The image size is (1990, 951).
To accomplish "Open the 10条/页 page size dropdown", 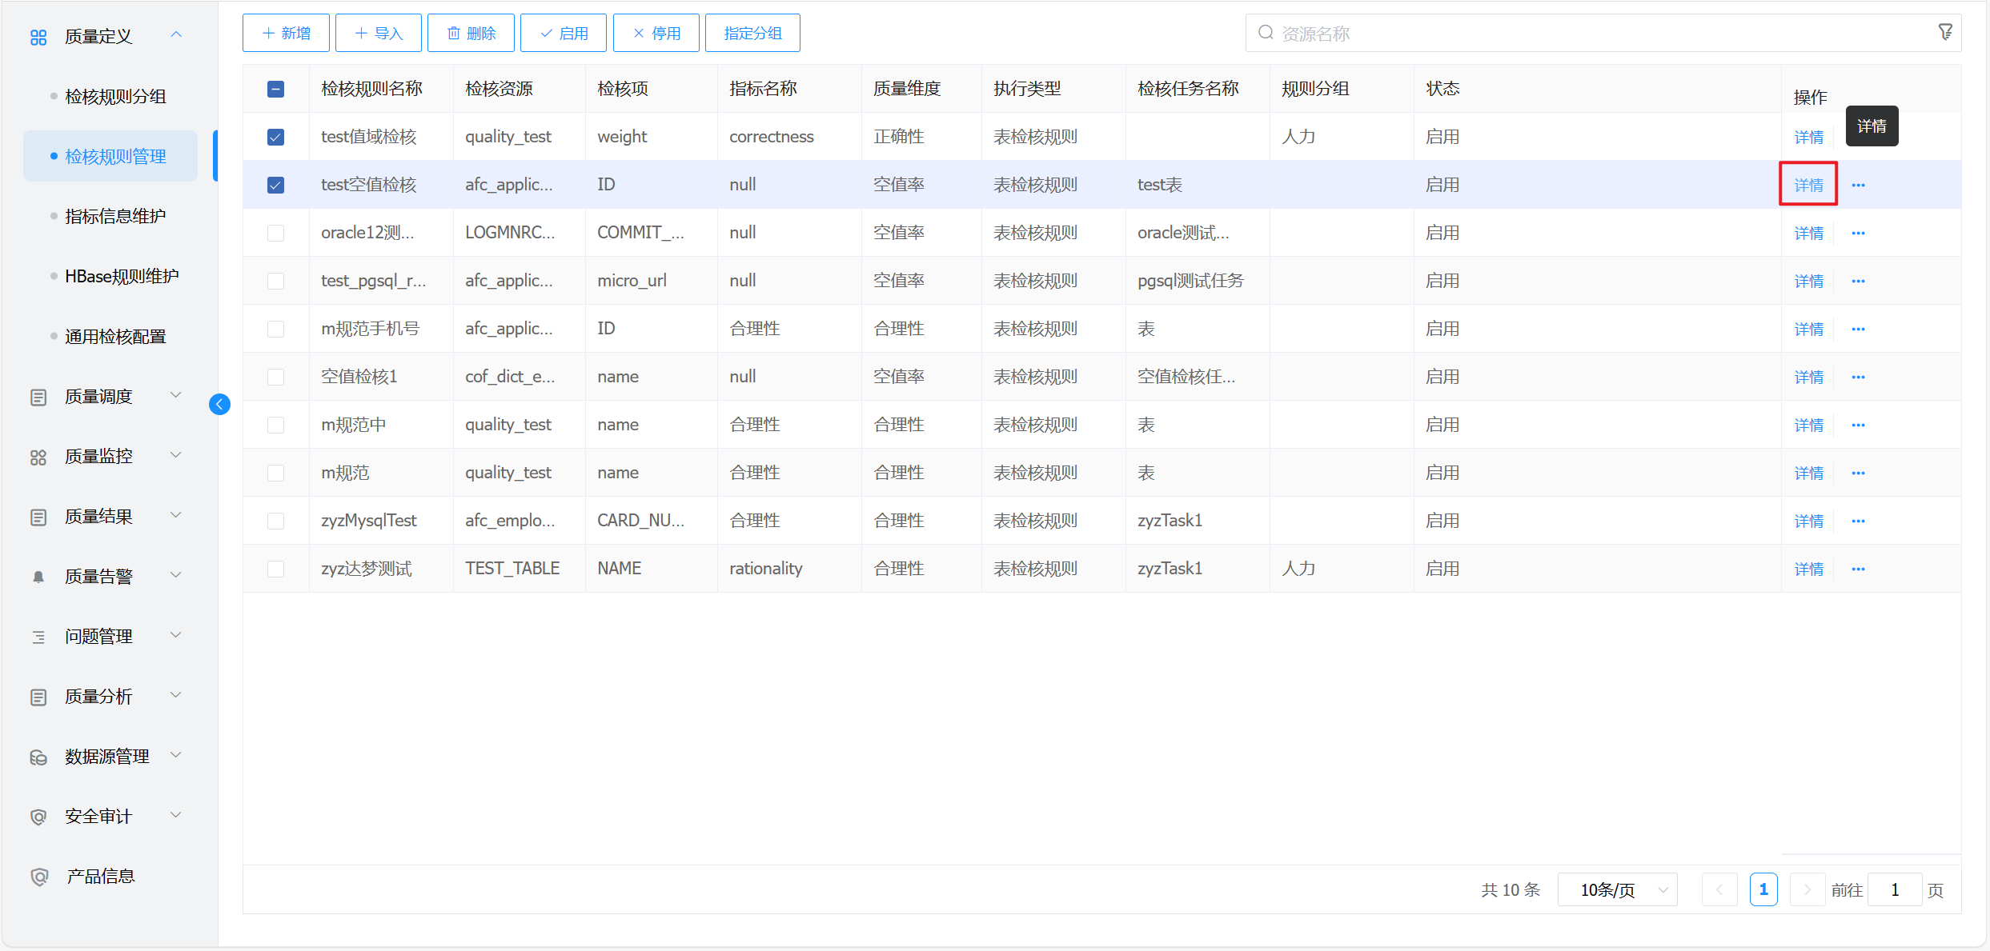I will [1617, 889].
